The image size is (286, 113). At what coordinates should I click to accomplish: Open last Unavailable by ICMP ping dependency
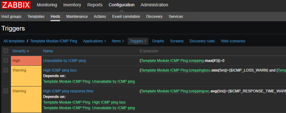tap(89, 108)
